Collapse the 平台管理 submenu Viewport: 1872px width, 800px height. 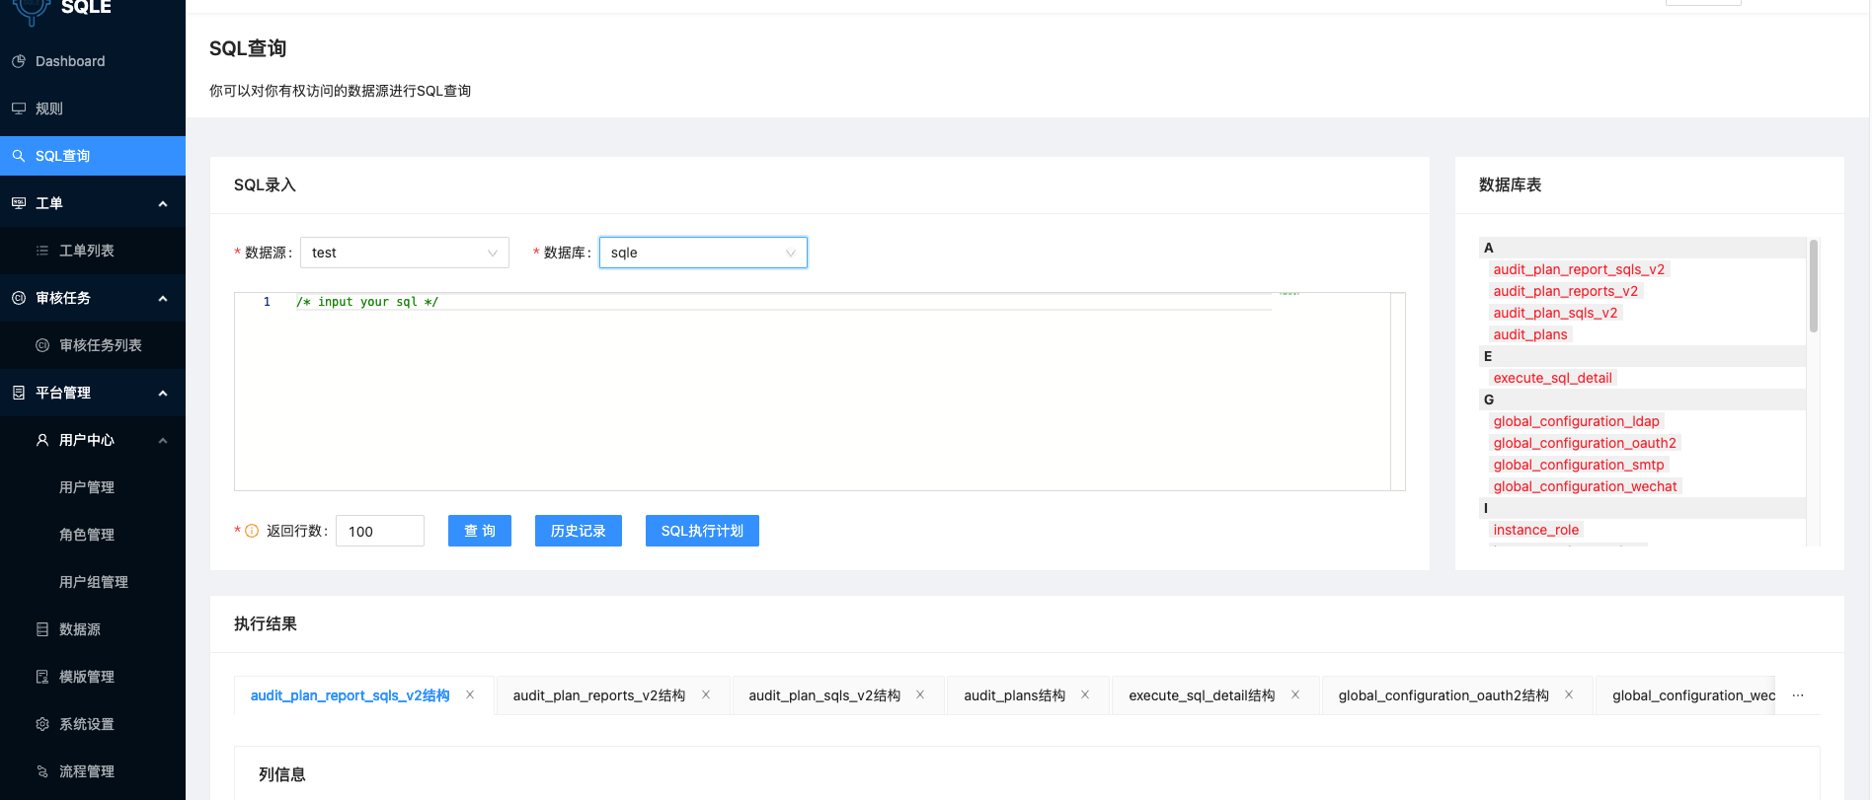[x=163, y=394]
